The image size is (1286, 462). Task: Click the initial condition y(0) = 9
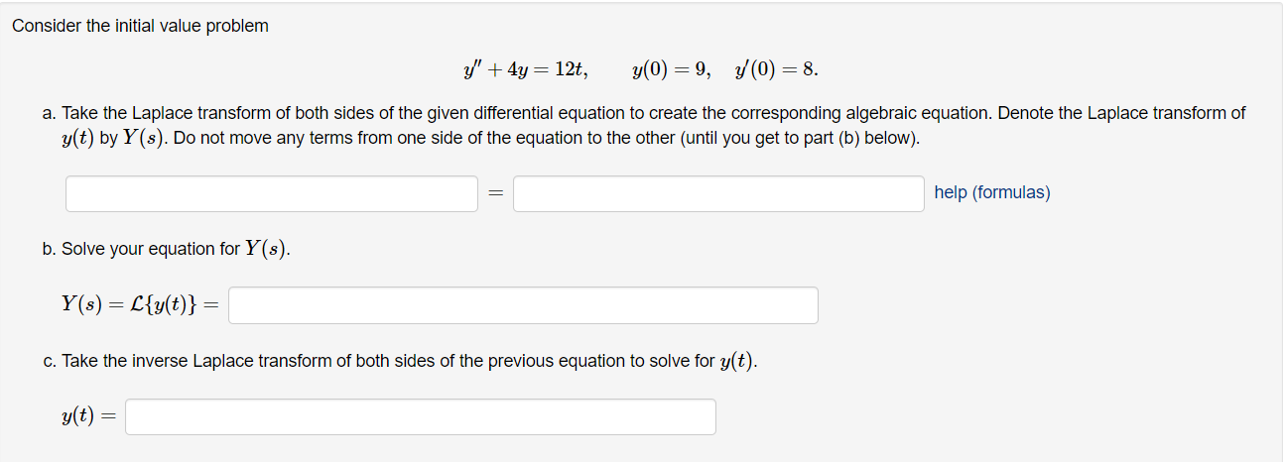pos(672,69)
